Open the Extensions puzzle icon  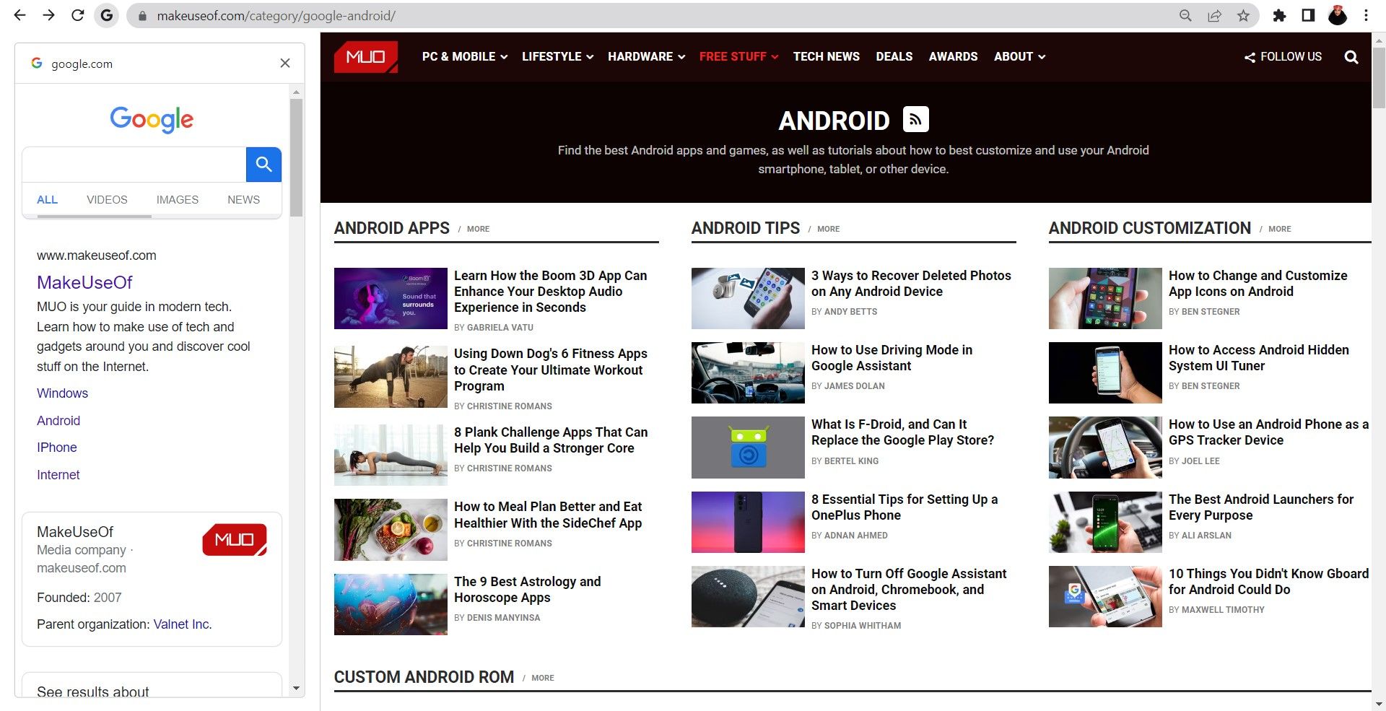1279,15
